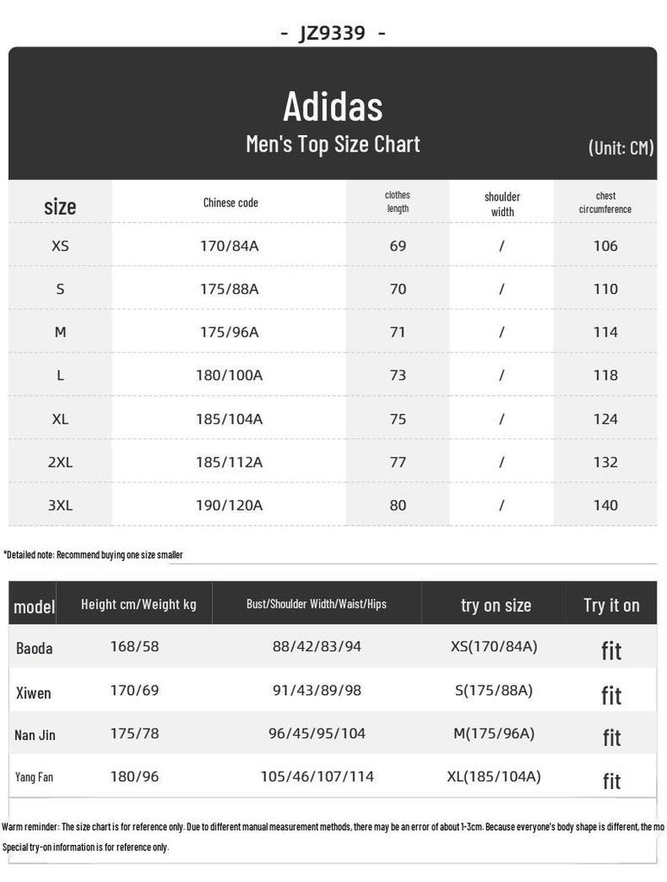The height and width of the screenshot is (882, 667).
Task: Click the (Unit: CM) label
Action: [620, 148]
